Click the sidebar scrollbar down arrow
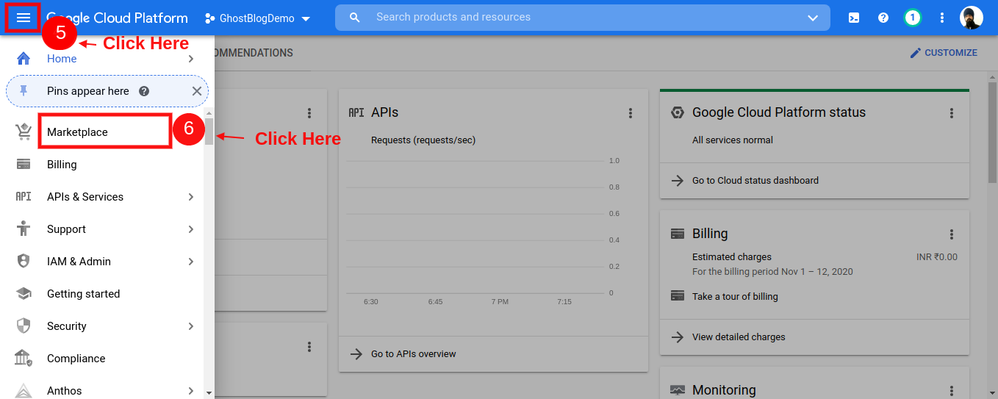 [x=209, y=393]
